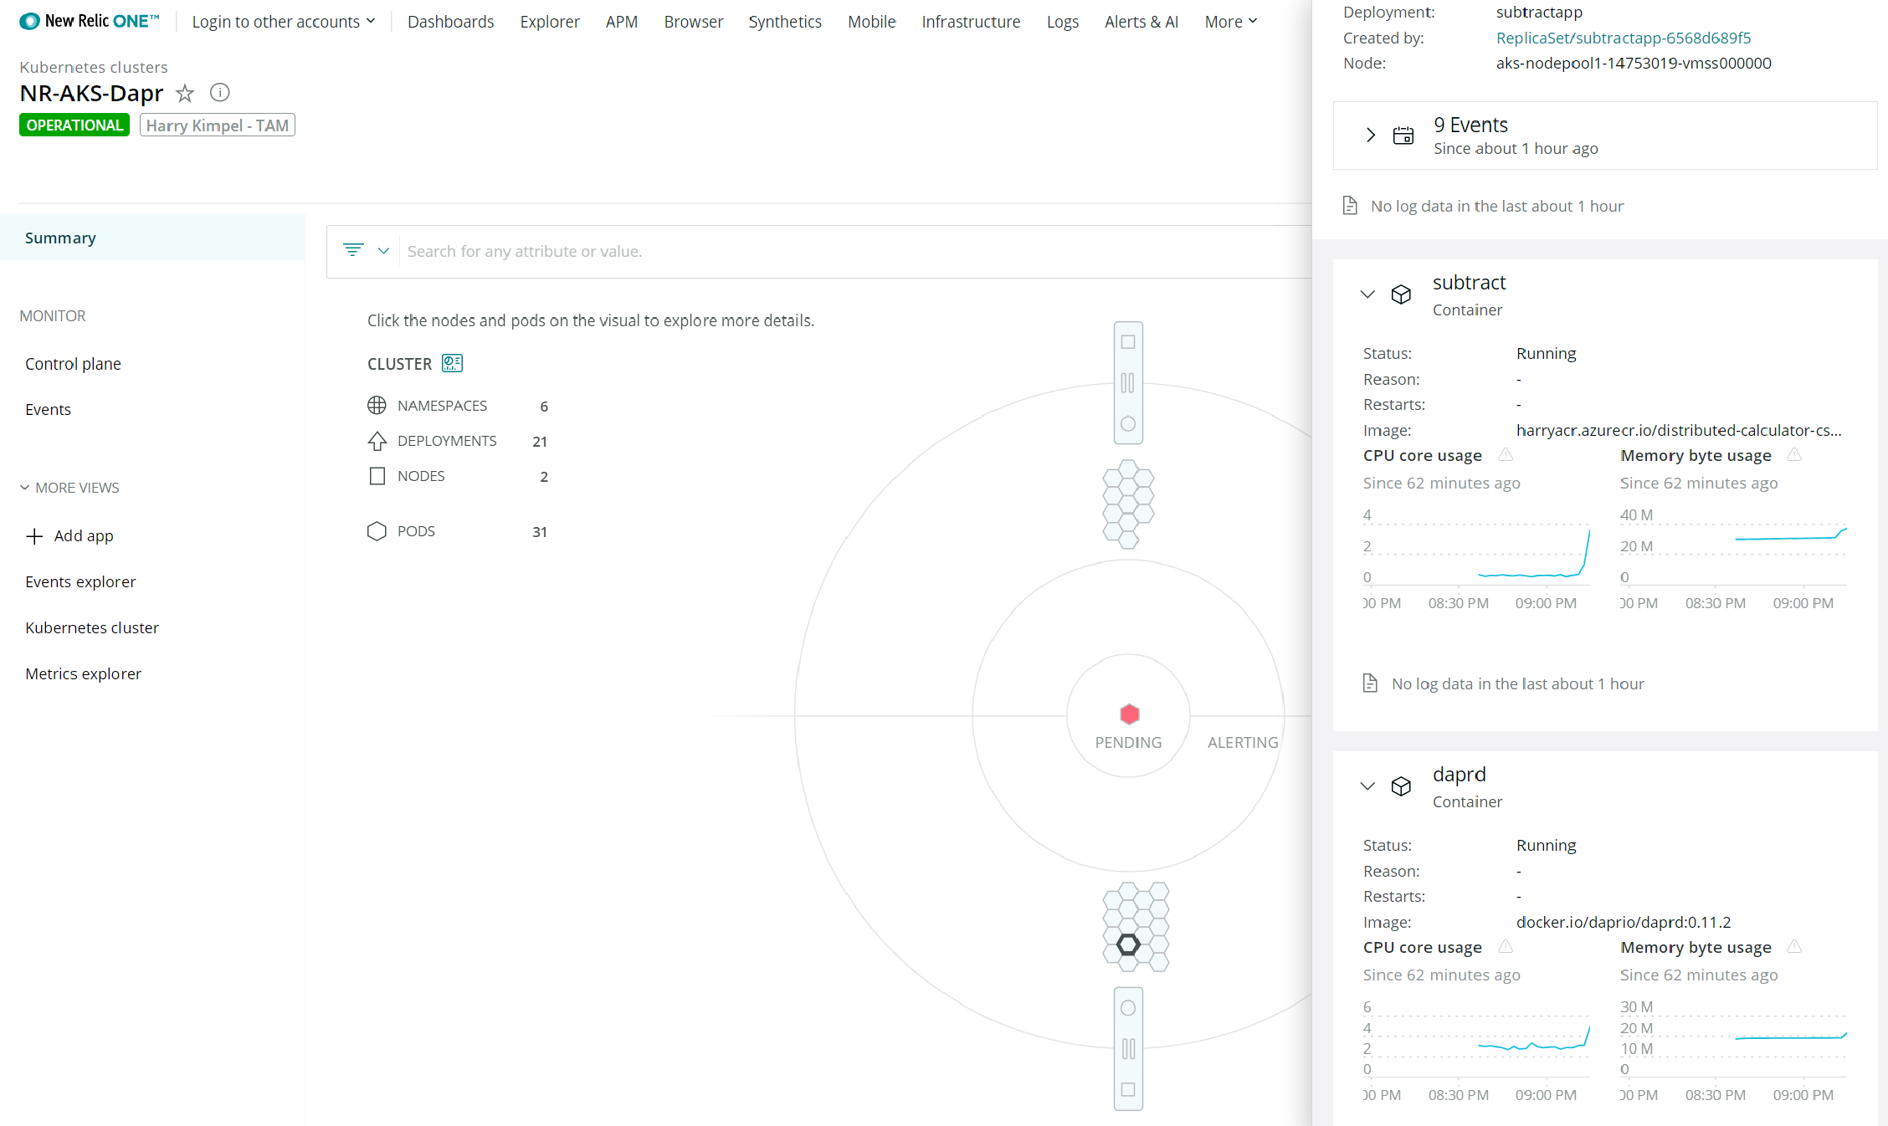Click the PODS hexagon icon
The image size is (1888, 1126).
coord(377,531)
